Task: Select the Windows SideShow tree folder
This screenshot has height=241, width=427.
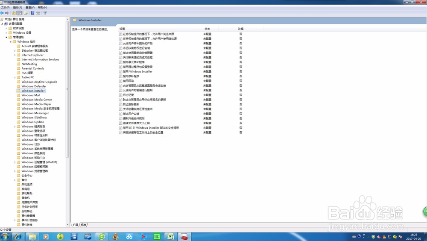Action: [34, 118]
